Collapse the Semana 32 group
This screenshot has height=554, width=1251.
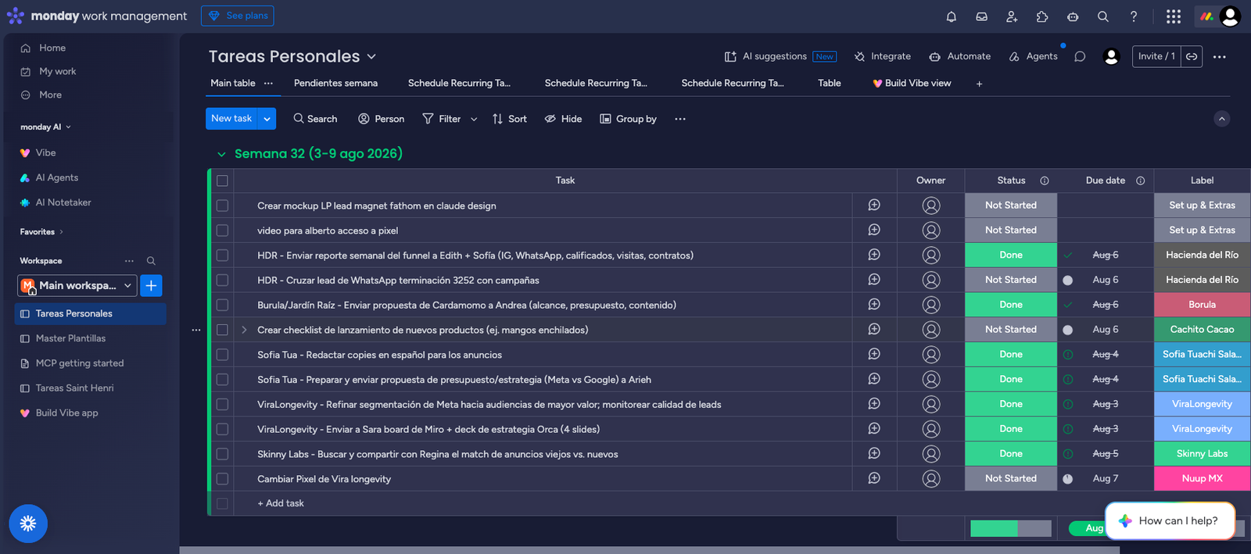pyautogui.click(x=221, y=154)
